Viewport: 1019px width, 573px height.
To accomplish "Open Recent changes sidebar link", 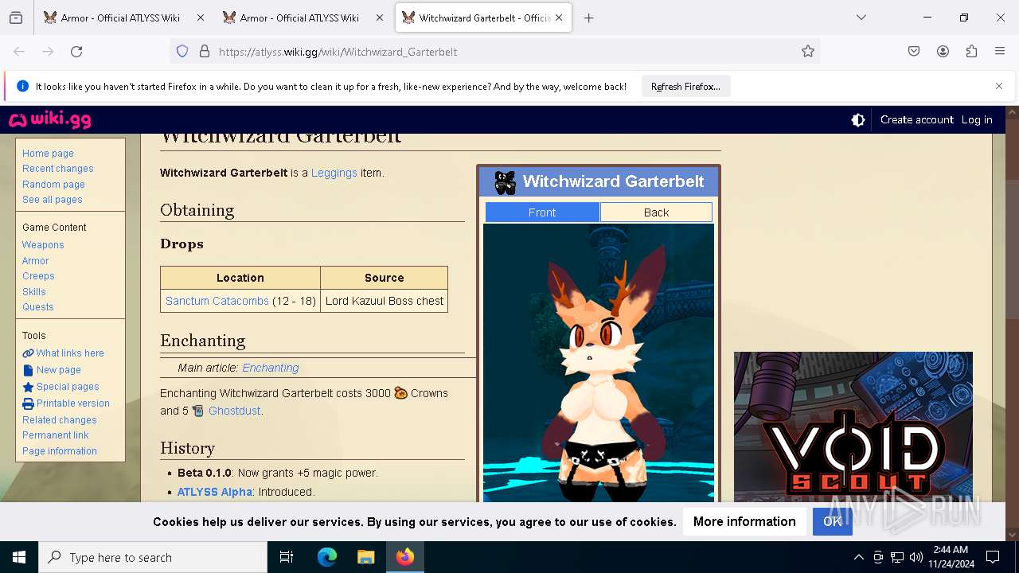I will [57, 169].
